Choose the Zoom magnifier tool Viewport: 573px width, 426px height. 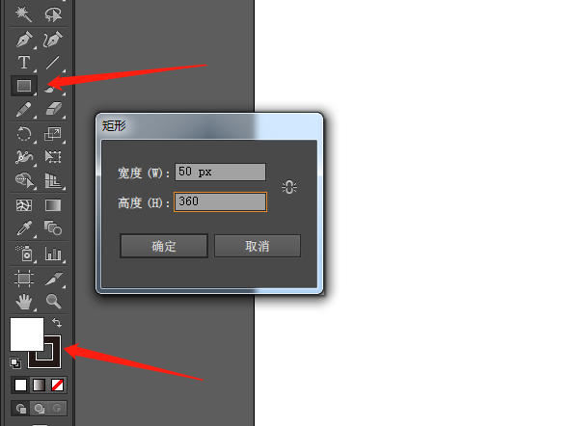point(53,301)
